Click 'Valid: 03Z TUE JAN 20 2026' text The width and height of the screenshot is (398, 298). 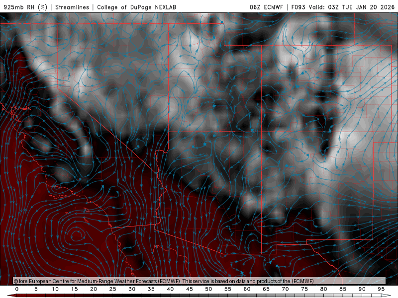[x=352, y=7]
